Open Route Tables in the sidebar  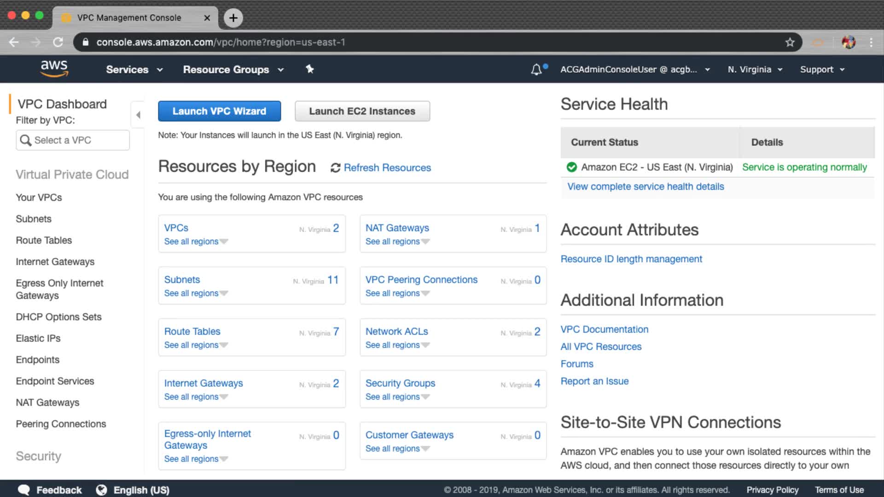click(x=44, y=240)
